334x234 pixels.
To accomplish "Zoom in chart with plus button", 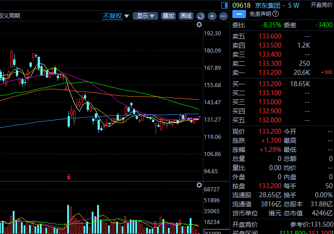I will coord(212,16).
